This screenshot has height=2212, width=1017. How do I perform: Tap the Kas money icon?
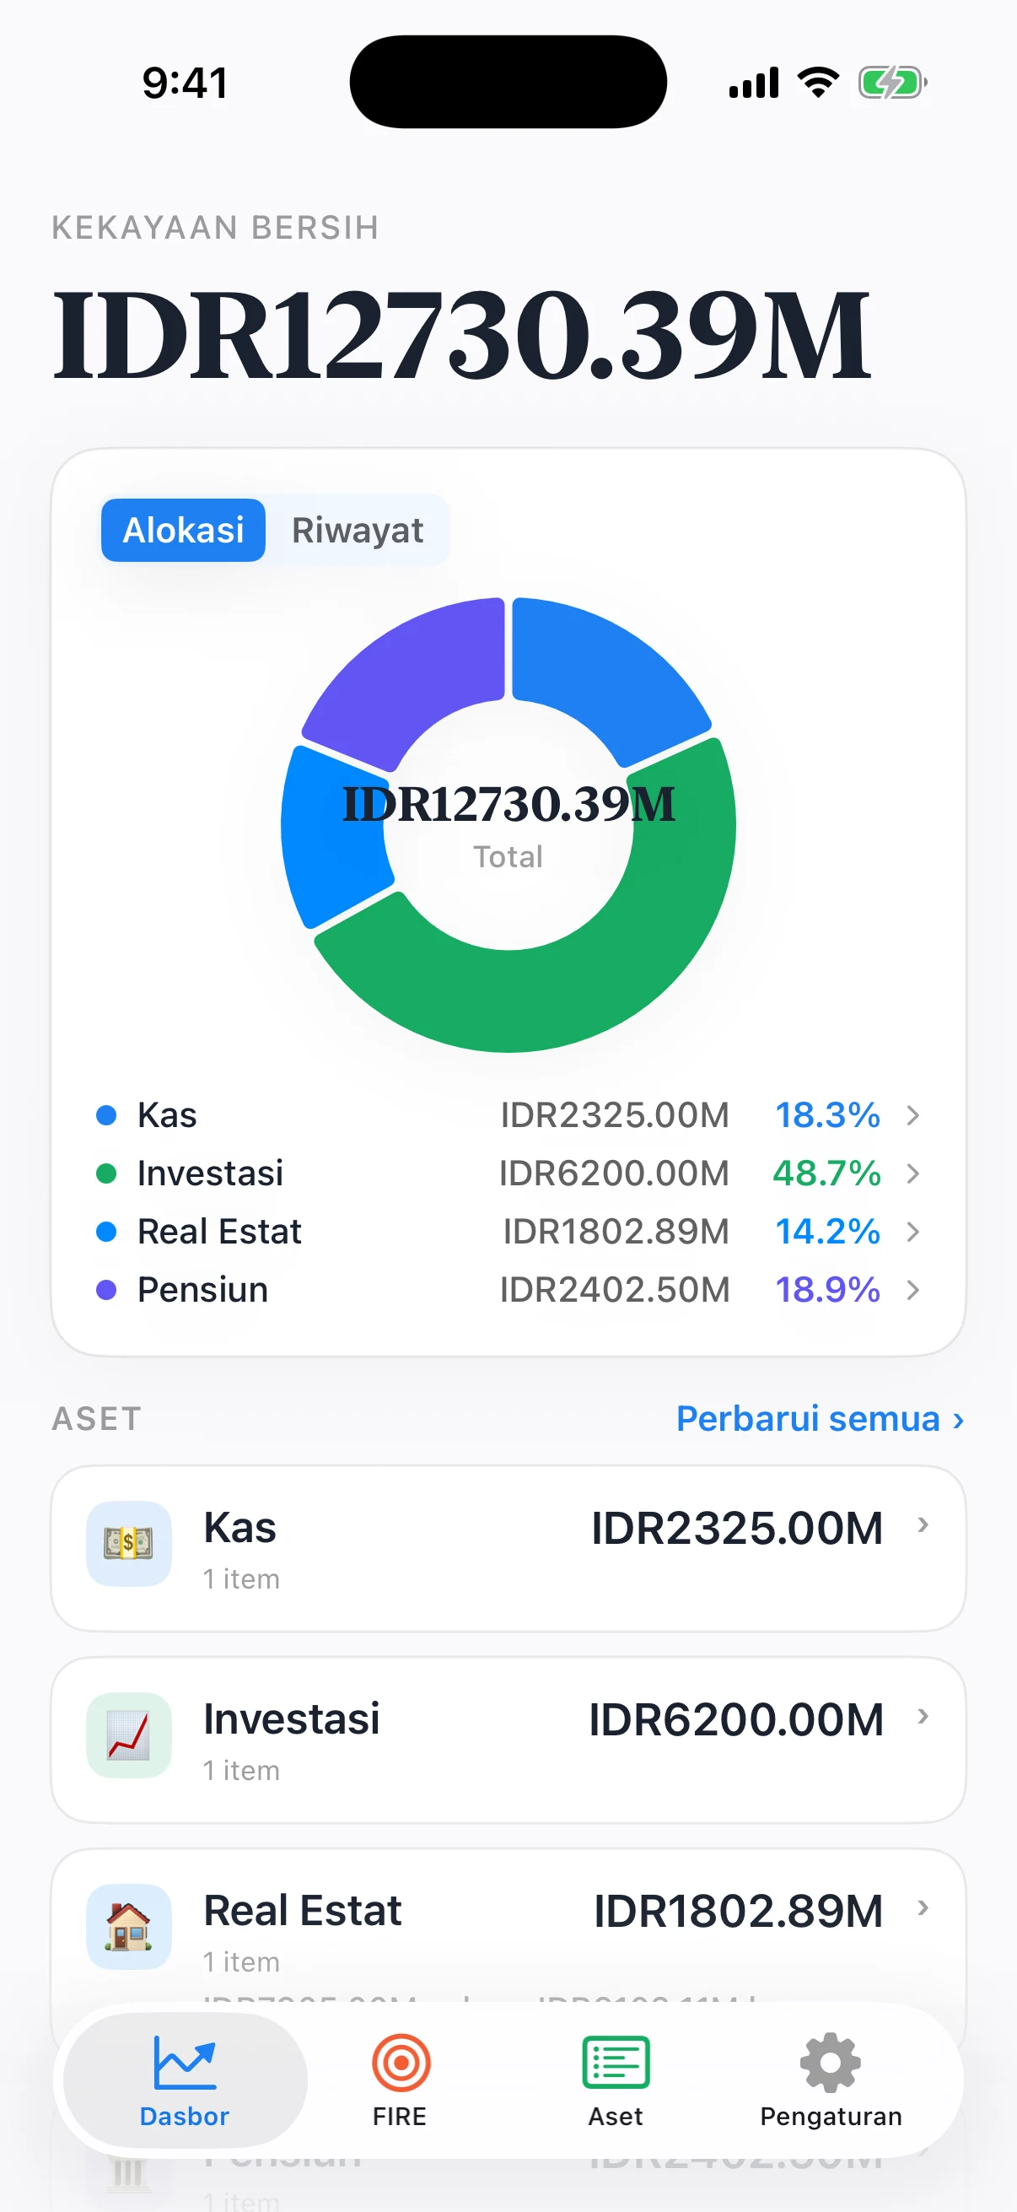click(129, 1543)
